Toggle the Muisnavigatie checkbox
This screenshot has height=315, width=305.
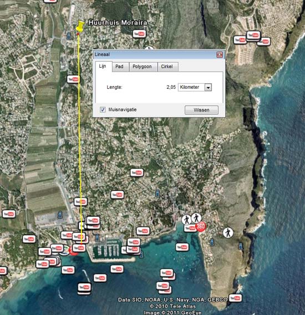pyautogui.click(x=103, y=109)
